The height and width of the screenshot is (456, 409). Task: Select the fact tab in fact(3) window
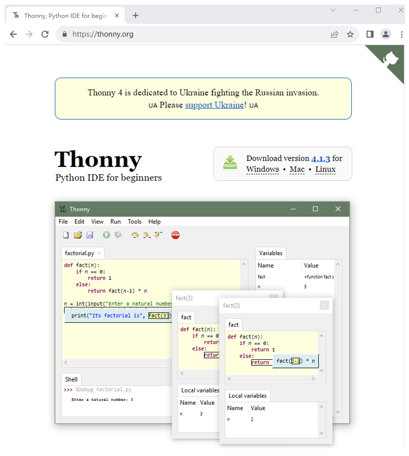pos(186,318)
